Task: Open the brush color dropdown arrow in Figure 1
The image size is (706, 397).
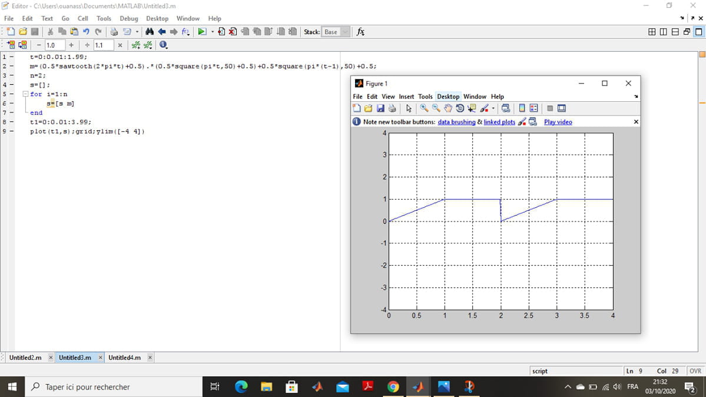Action: pos(493,108)
